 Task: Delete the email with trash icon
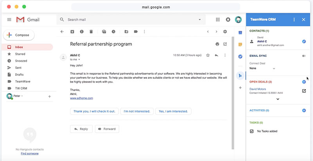point(91,32)
